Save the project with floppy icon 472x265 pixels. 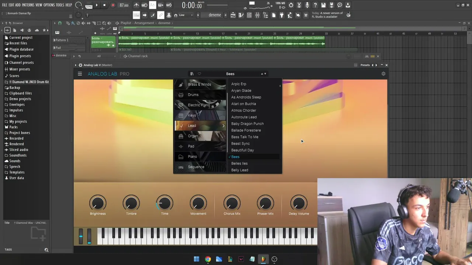click(323, 5)
